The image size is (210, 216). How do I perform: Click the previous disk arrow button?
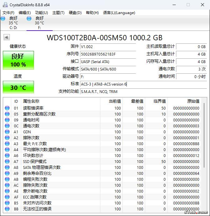pos(7,37)
